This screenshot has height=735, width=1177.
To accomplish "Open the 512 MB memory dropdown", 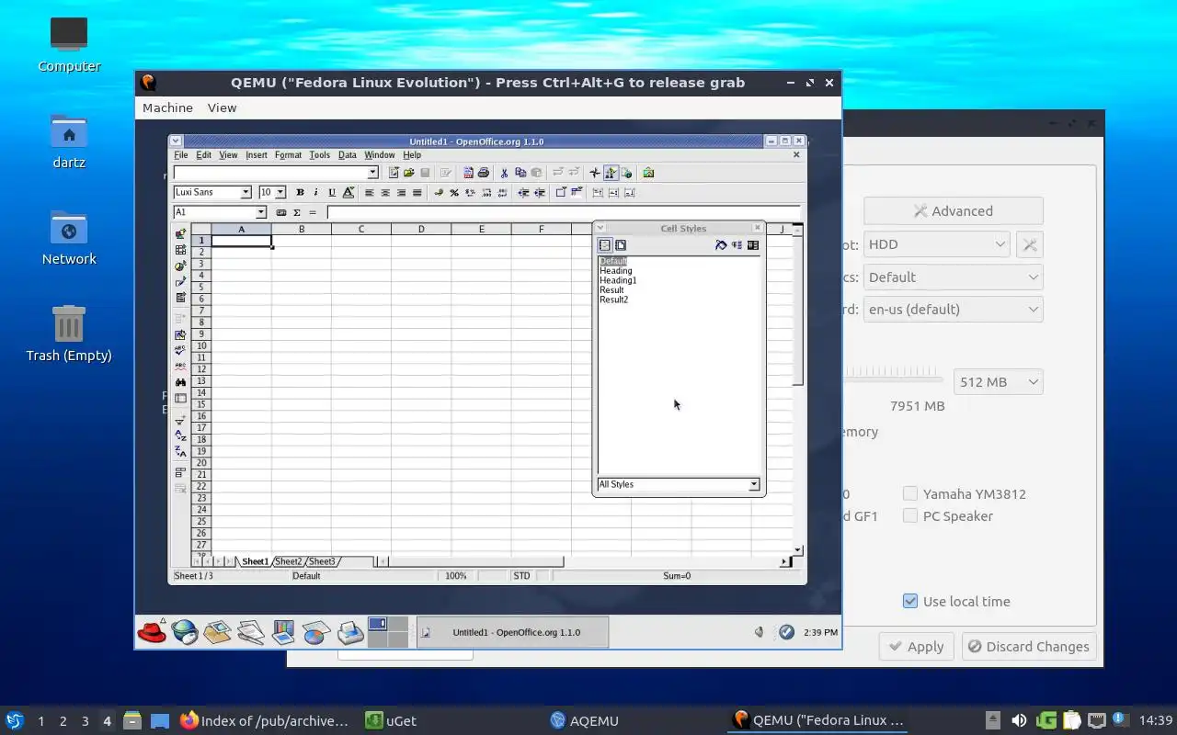I will pos(998,381).
